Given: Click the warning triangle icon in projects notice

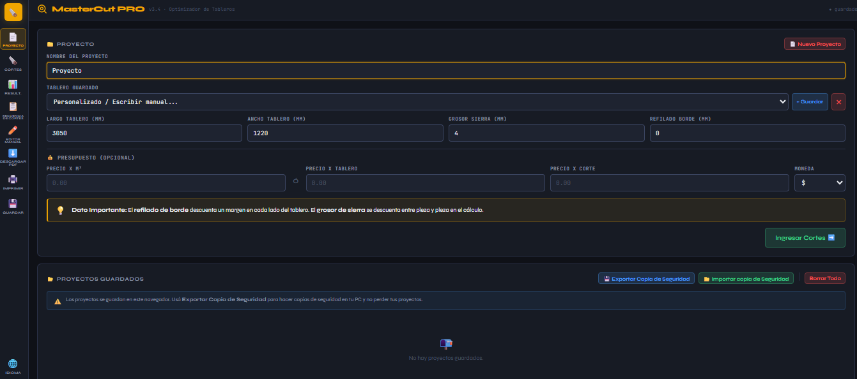Looking at the screenshot, I should (x=58, y=301).
